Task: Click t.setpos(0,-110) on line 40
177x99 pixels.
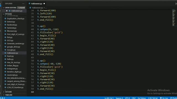Action: pos(48,29)
